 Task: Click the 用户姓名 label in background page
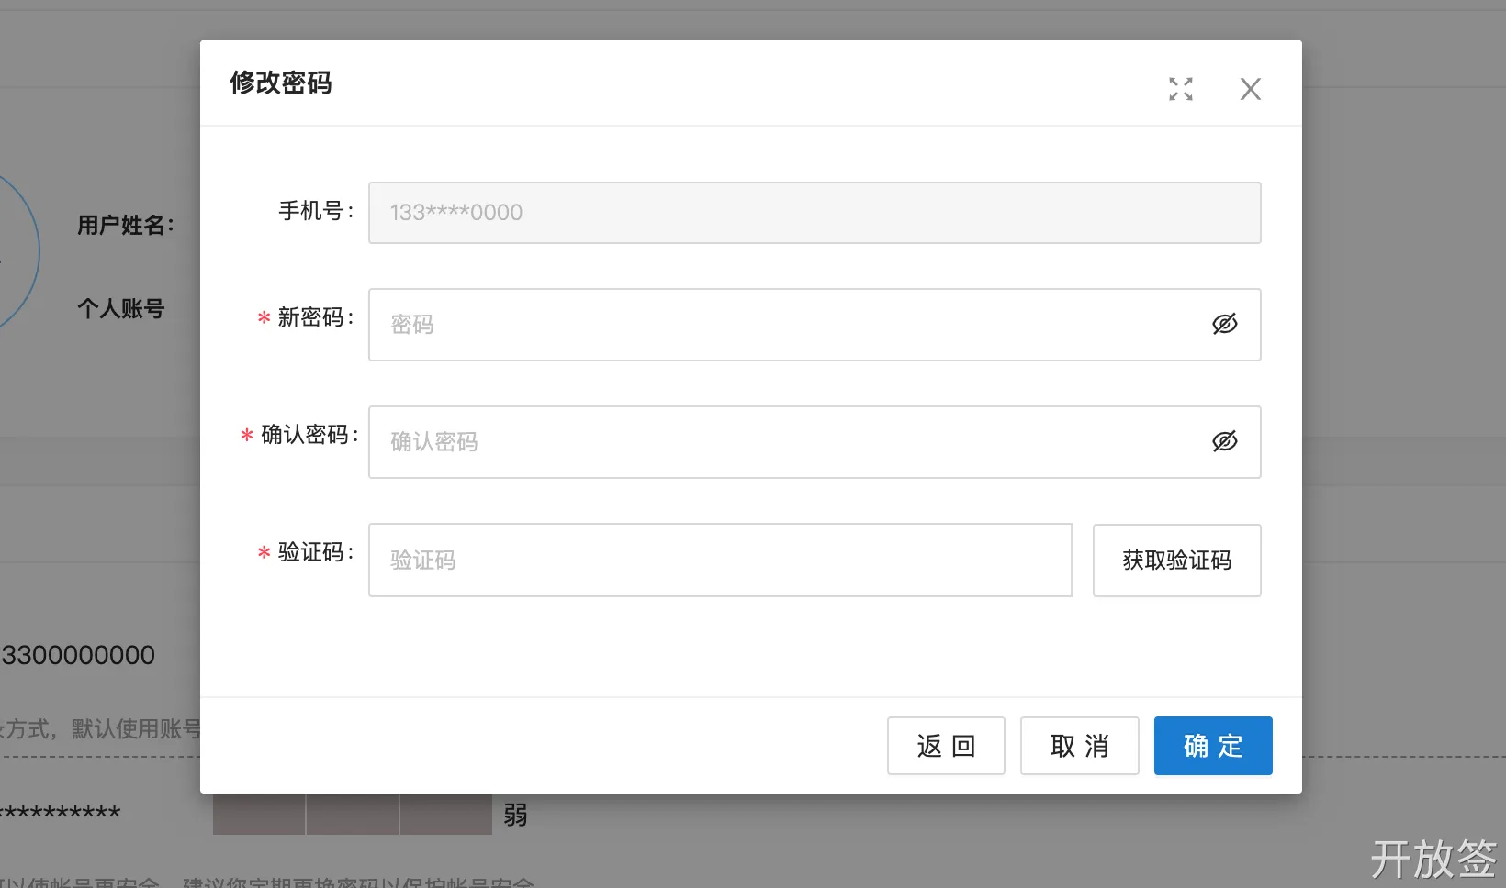126,225
